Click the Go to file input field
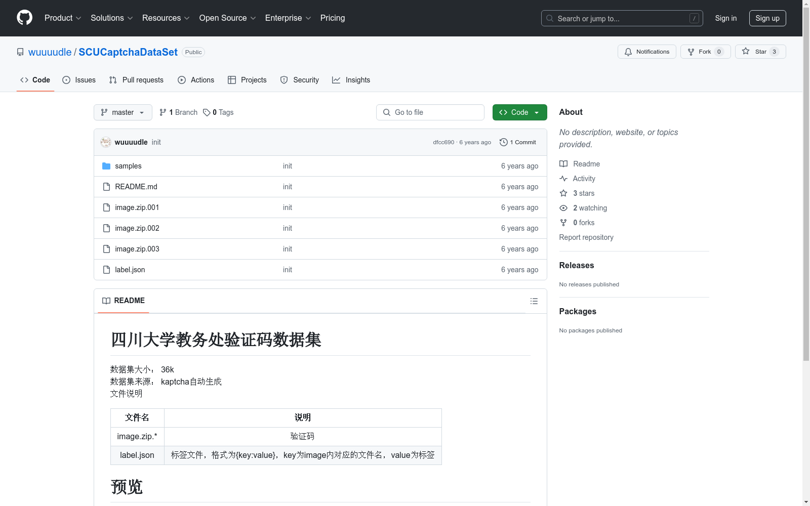810x506 pixels. point(430,112)
